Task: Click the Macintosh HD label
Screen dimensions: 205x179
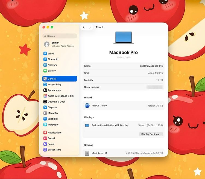Action: pos(99,153)
